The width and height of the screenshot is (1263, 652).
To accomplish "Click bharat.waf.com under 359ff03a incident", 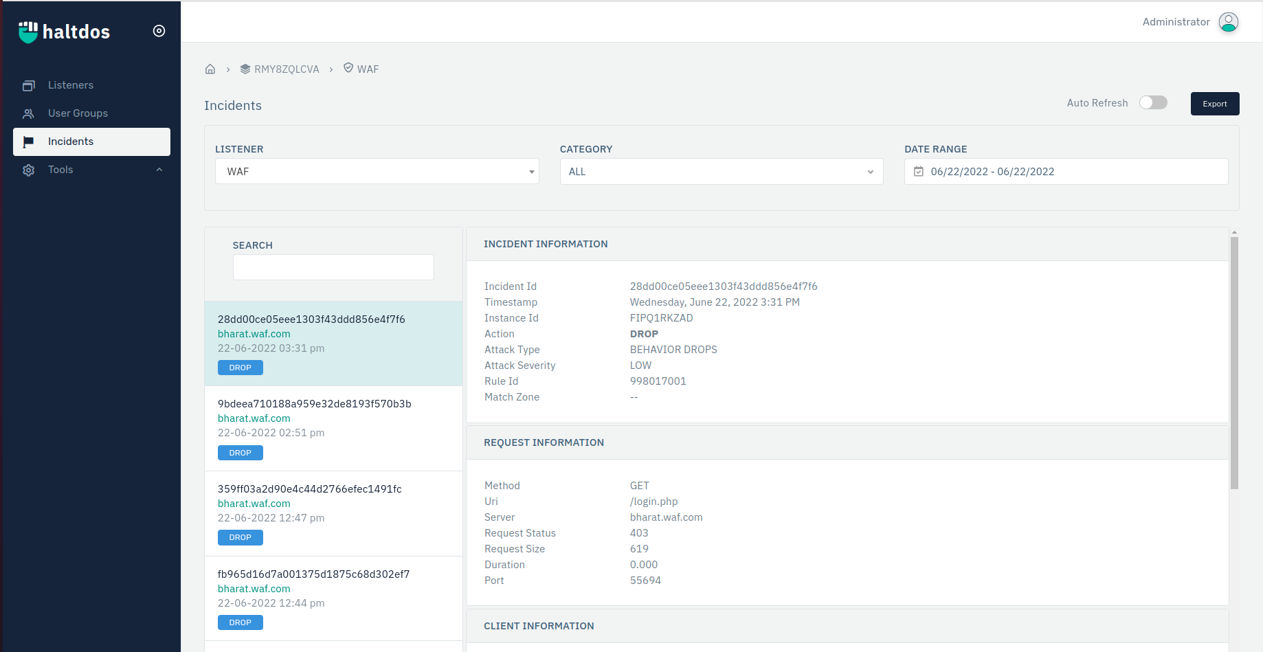I will tap(254, 504).
